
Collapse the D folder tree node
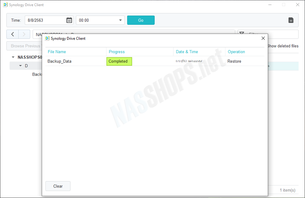[x=21, y=66]
